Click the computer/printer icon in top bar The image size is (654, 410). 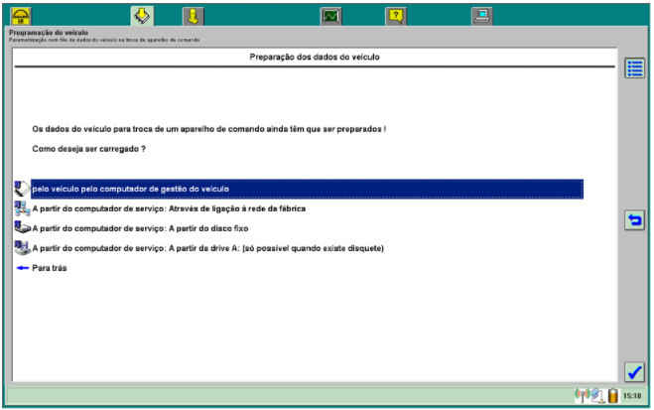pos(480,15)
